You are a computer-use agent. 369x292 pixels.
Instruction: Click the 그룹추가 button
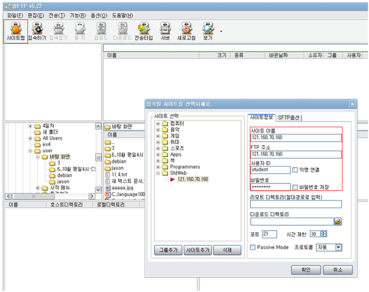point(168,250)
